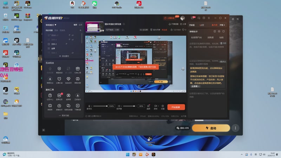Open the messages icon with 99+ badge

coord(192,18)
